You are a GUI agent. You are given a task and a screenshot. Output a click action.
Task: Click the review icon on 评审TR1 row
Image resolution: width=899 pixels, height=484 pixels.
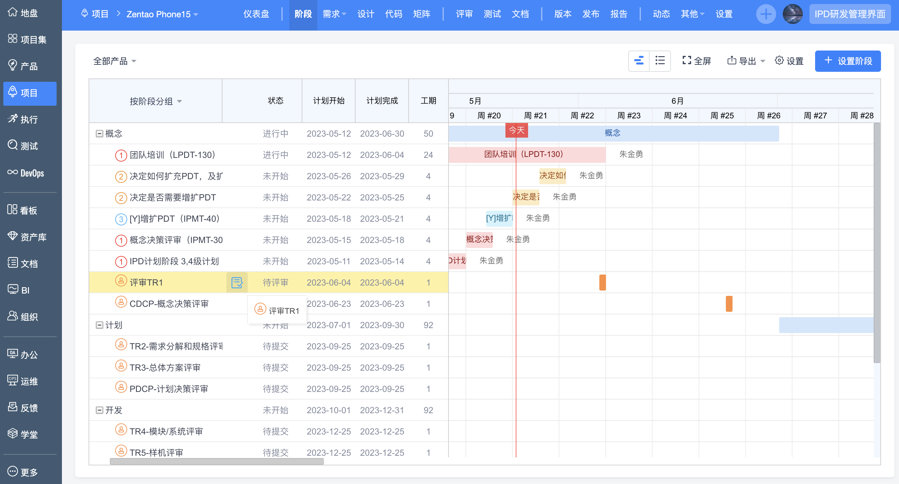(x=237, y=282)
